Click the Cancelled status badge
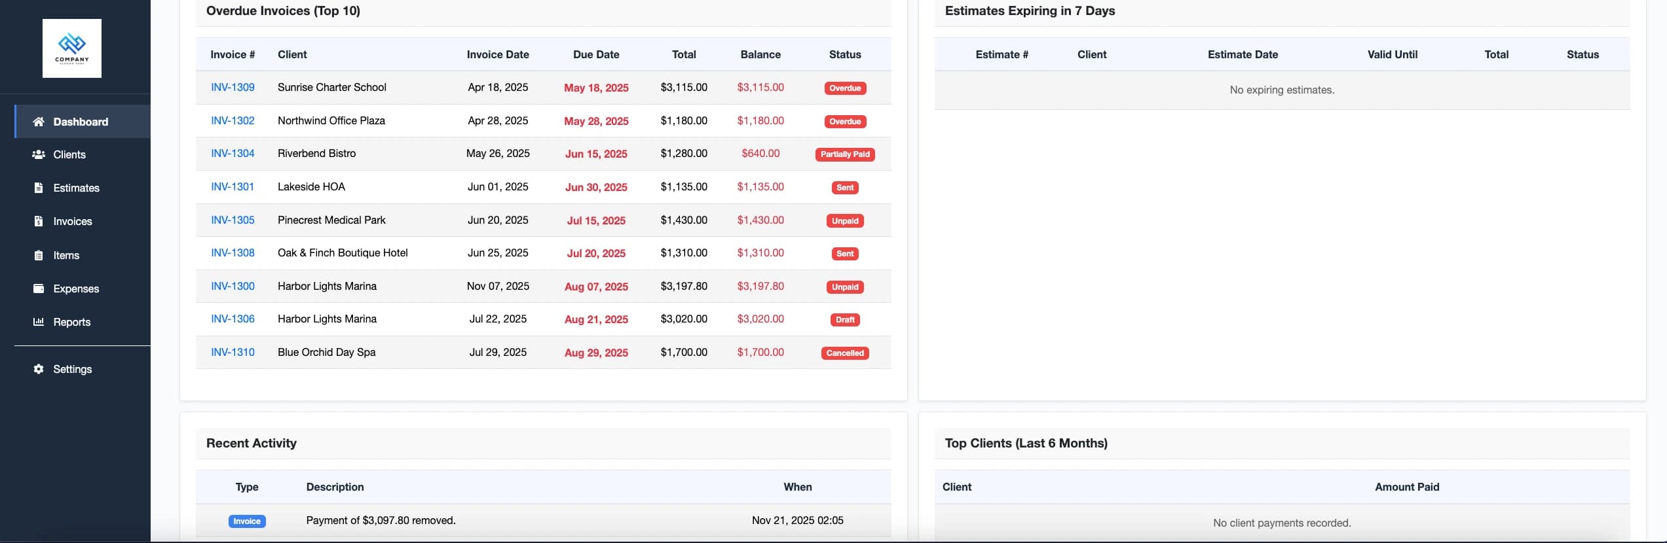This screenshot has width=1667, height=543. tap(845, 353)
